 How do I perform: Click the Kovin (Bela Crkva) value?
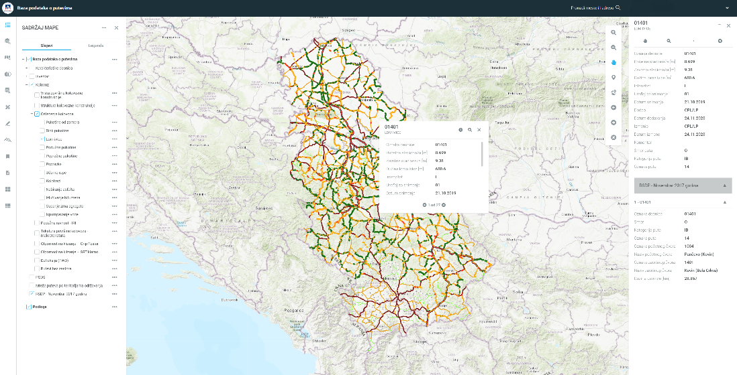point(701,271)
